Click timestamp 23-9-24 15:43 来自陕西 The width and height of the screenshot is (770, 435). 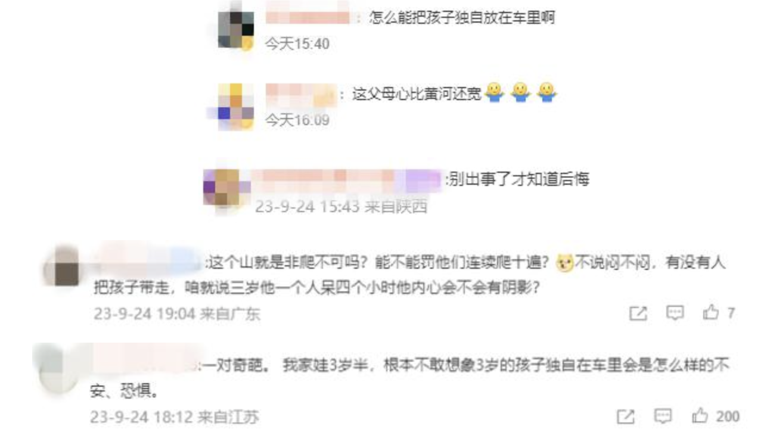click(341, 207)
